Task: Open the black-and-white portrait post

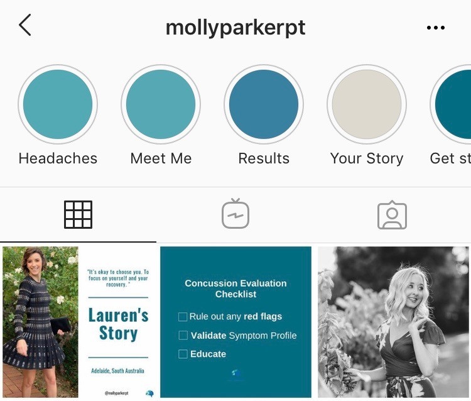Action: pos(393,322)
